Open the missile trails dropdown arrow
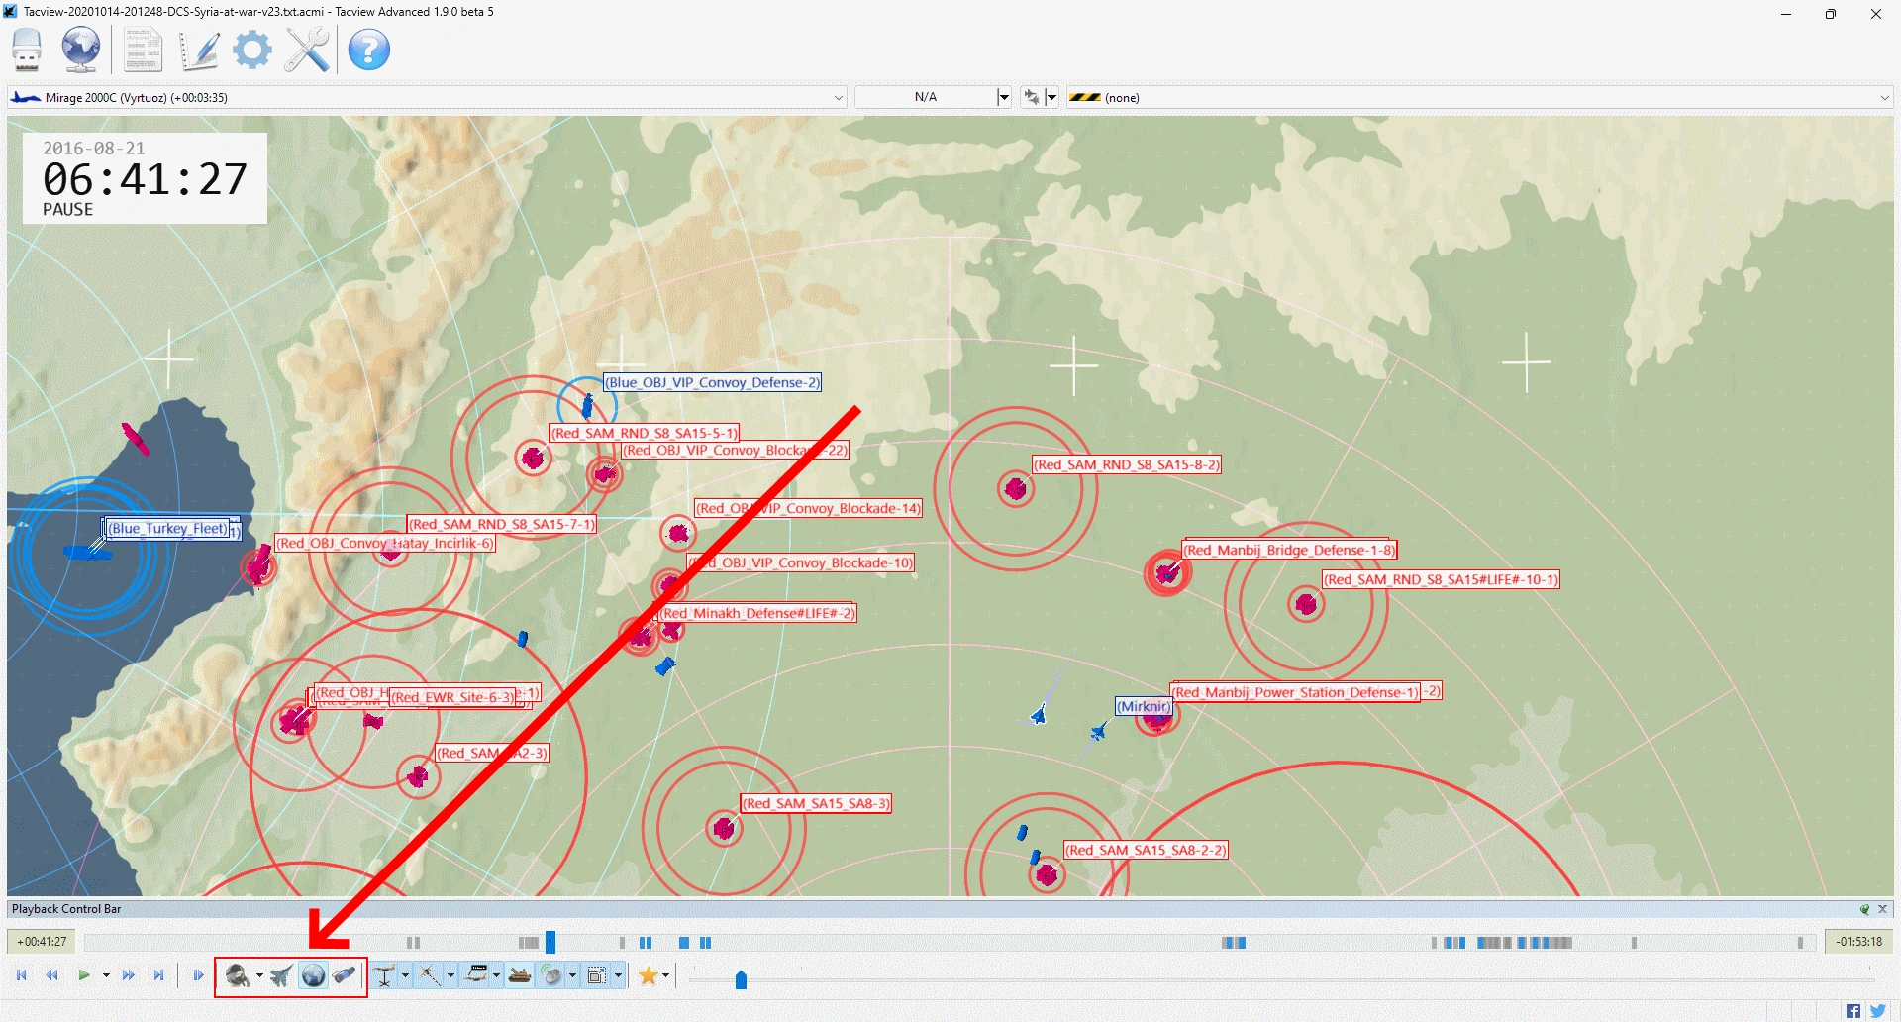1901x1022 pixels. click(450, 976)
